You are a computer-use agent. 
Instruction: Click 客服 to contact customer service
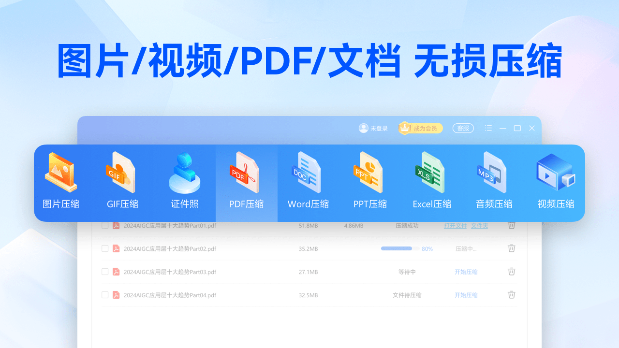tap(463, 128)
